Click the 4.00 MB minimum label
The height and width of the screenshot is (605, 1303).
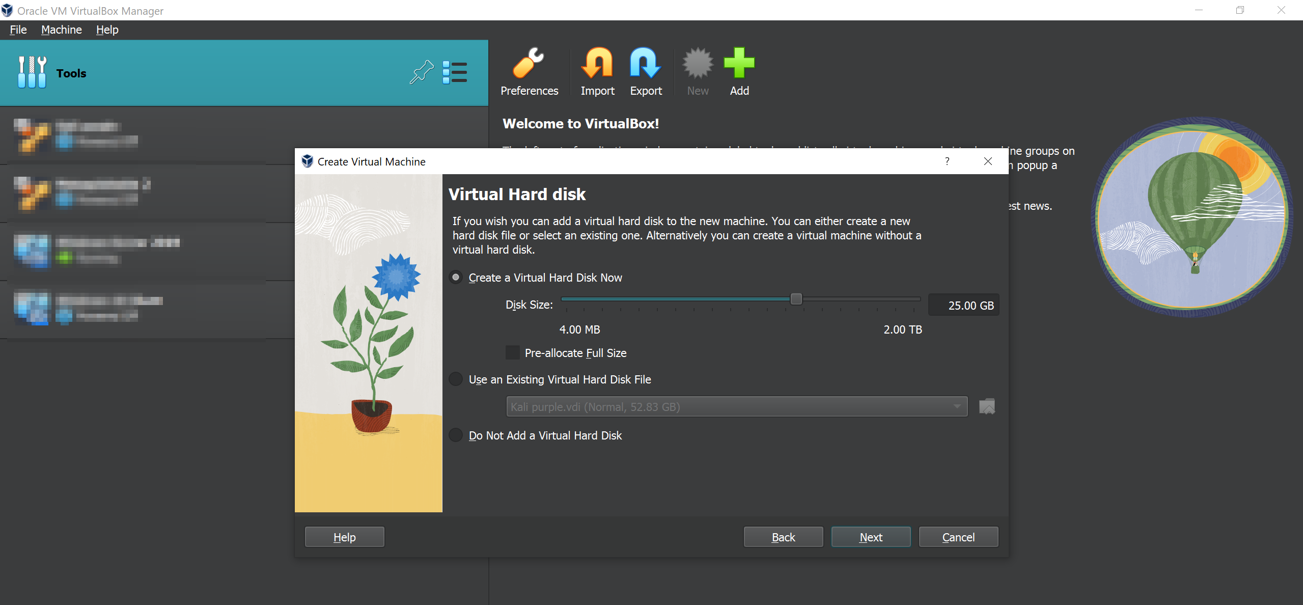pos(579,329)
